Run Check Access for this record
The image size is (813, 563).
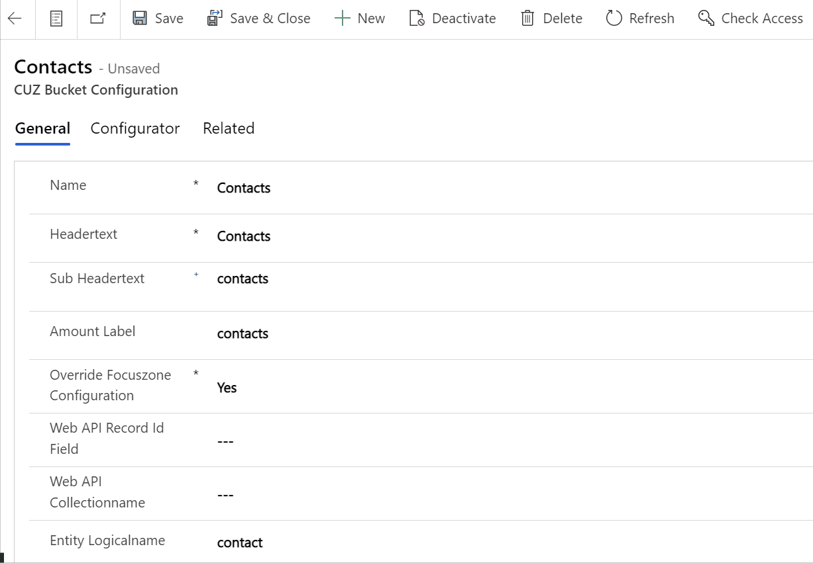coord(749,18)
